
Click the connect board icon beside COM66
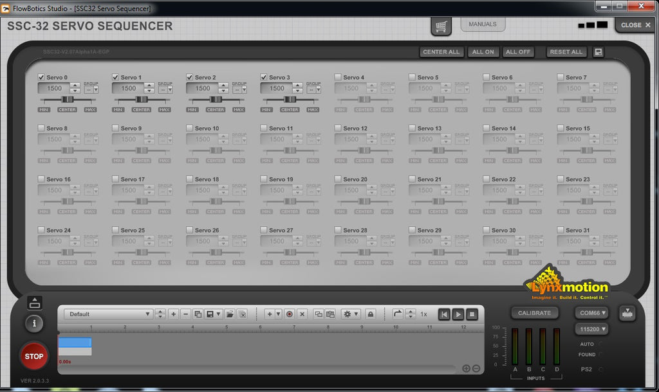point(627,313)
